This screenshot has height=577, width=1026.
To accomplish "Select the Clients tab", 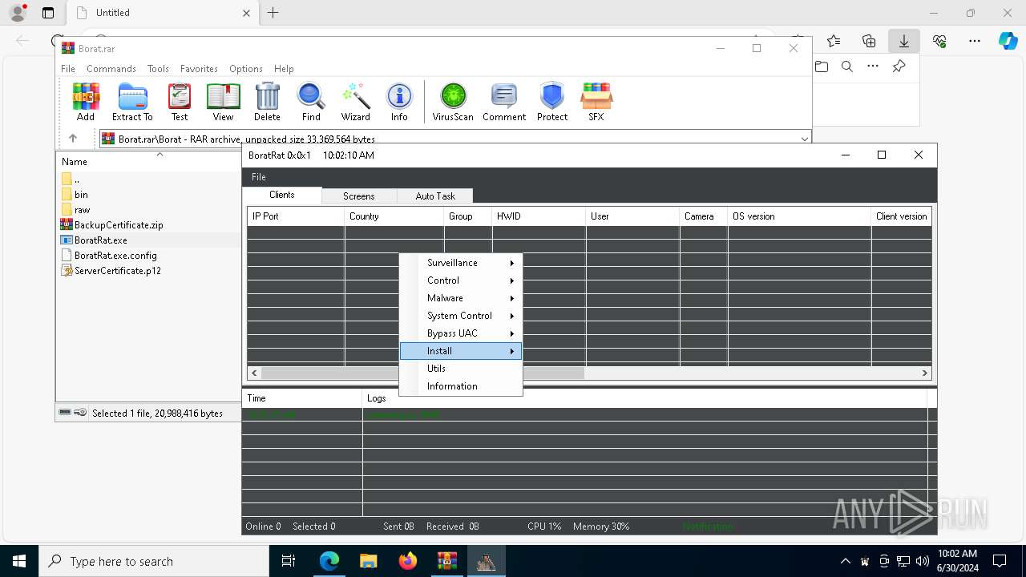I will (282, 195).
